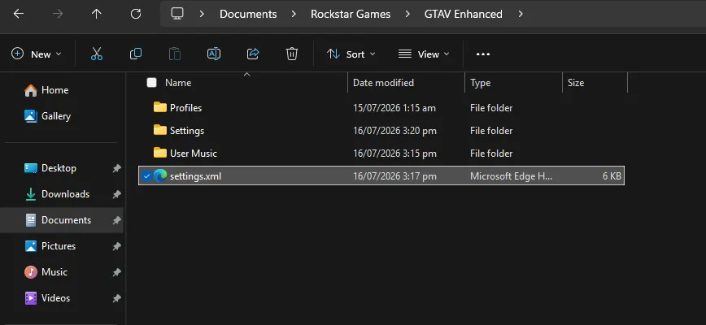Click the Music icon in sidebar
This screenshot has width=706, height=325.
coord(31,272)
